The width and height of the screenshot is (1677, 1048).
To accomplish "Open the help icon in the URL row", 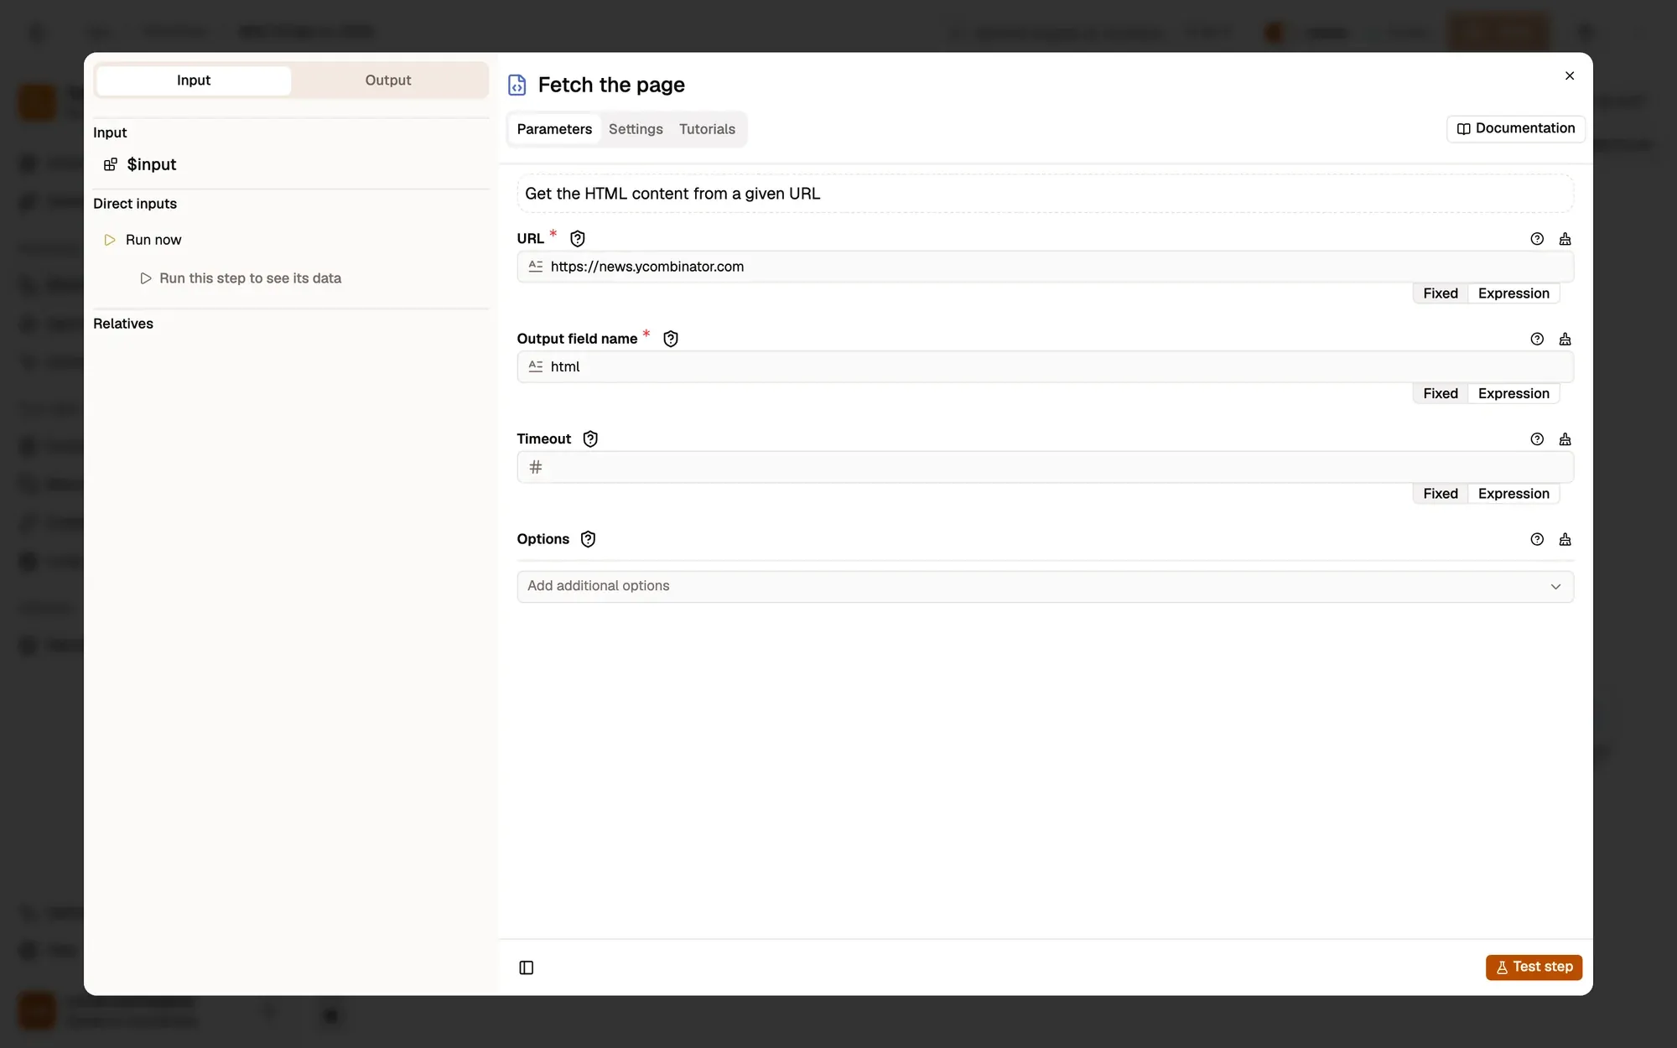I will pos(1537,239).
